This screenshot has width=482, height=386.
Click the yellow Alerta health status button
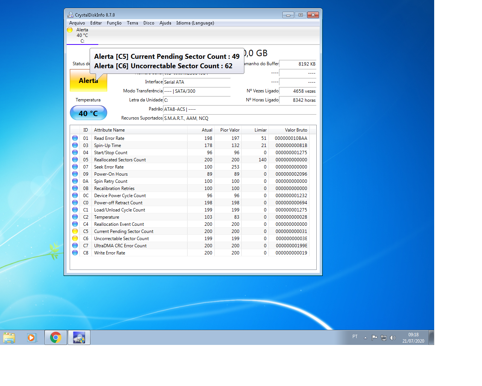(88, 81)
